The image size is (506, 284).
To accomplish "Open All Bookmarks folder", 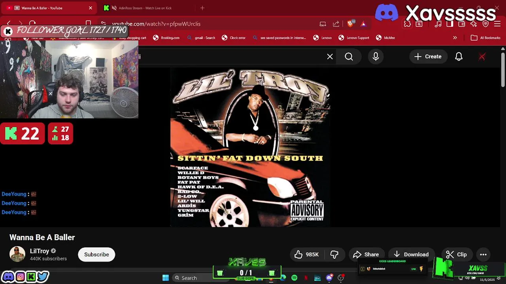I will (486, 38).
